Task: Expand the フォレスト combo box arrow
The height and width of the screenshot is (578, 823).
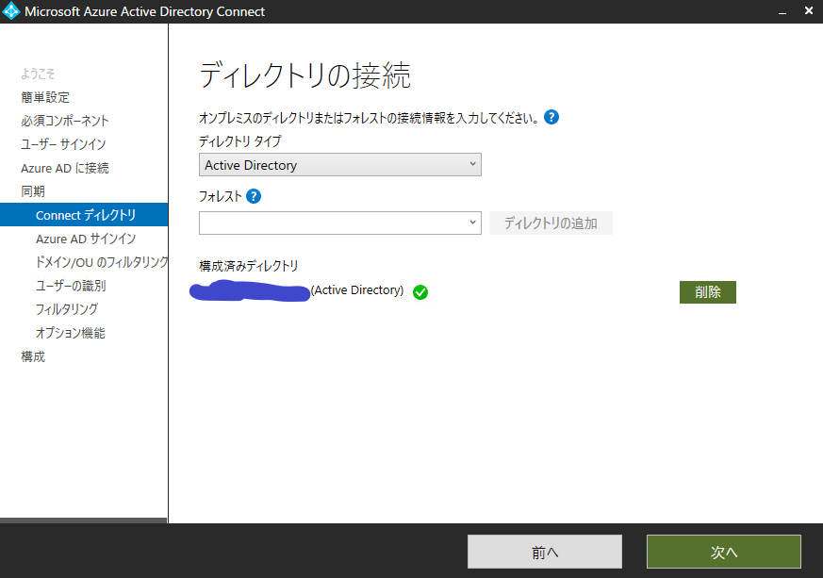Action: pos(472,223)
